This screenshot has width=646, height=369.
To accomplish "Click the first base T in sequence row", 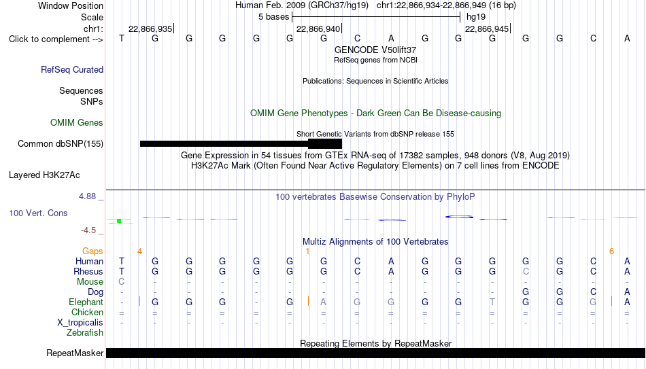I will [122, 39].
